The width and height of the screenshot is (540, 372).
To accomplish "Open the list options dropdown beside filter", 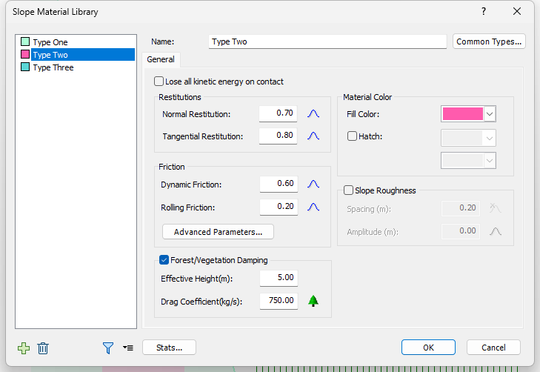I will tap(128, 348).
